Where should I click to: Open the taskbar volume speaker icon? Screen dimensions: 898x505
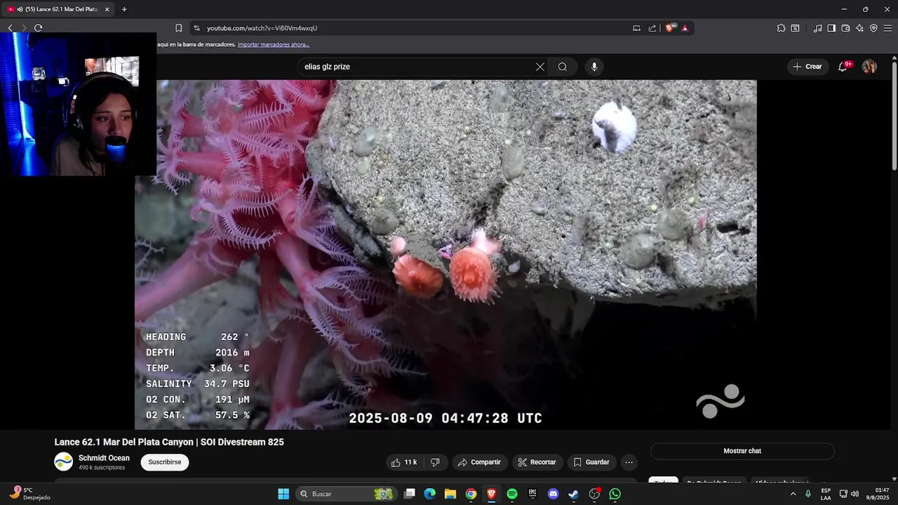[x=855, y=494]
